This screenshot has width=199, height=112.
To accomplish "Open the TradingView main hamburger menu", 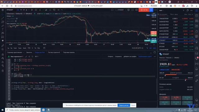I will [3, 10].
